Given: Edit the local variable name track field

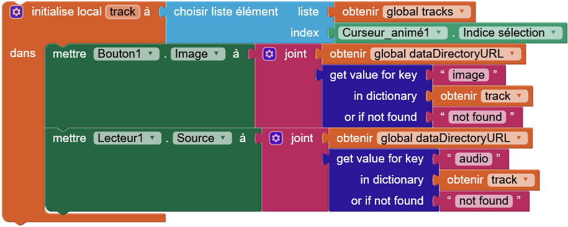Looking at the screenshot, I should [122, 12].
